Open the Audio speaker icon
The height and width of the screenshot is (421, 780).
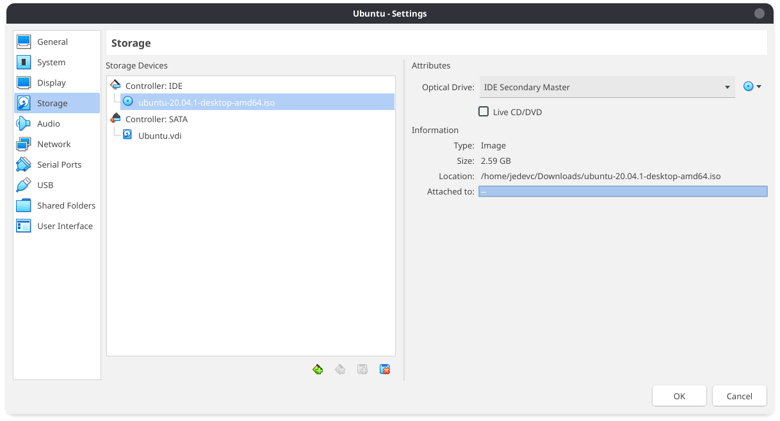(x=24, y=123)
